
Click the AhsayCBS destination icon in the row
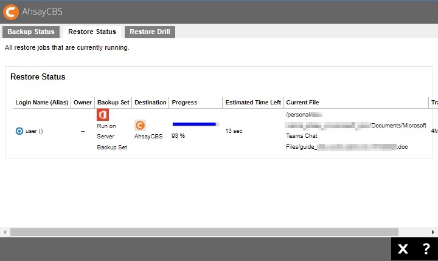(140, 125)
